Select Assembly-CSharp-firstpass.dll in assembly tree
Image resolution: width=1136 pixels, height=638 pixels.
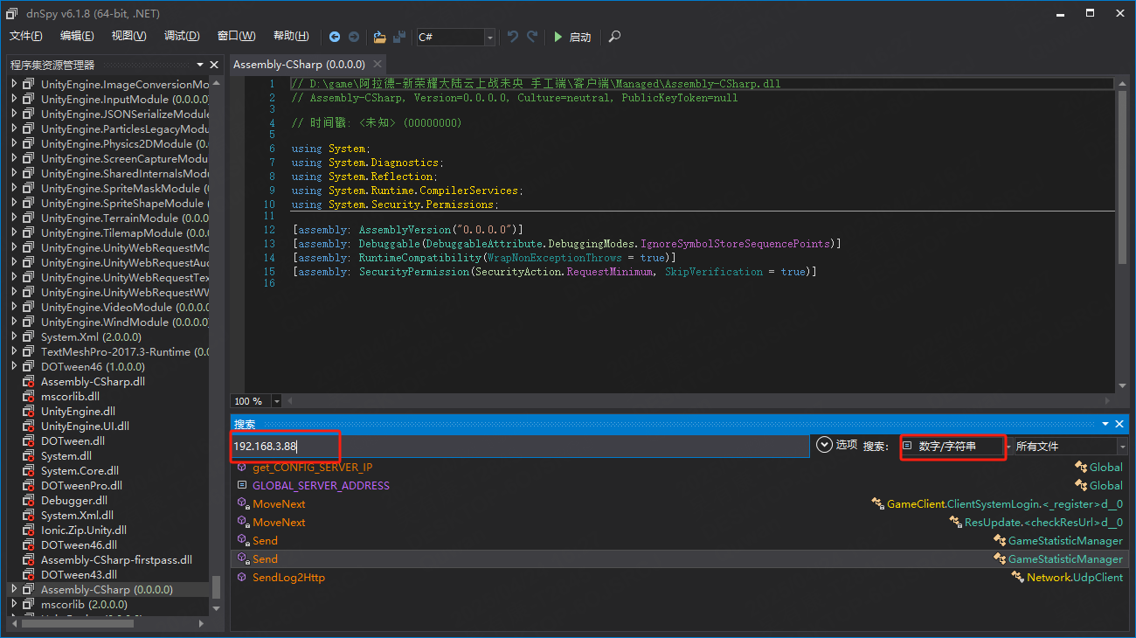(116, 560)
